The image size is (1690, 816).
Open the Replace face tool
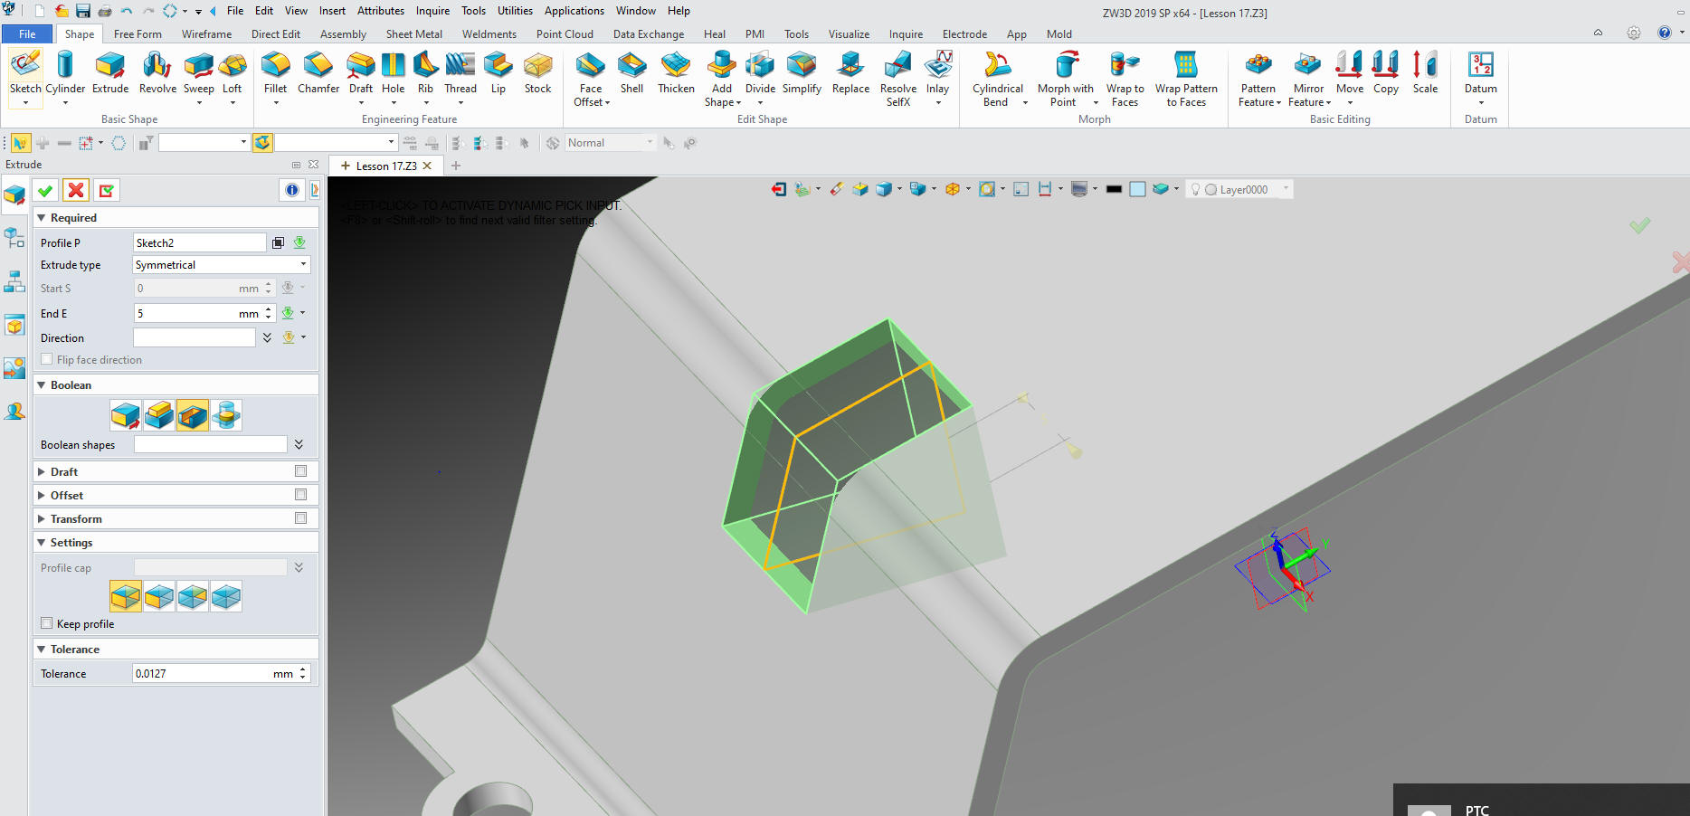click(850, 72)
